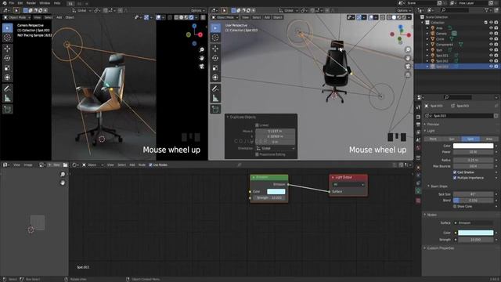501x282 pixels.
Task: Click camera view icon in User Perspective viewport
Action: tap(408, 66)
